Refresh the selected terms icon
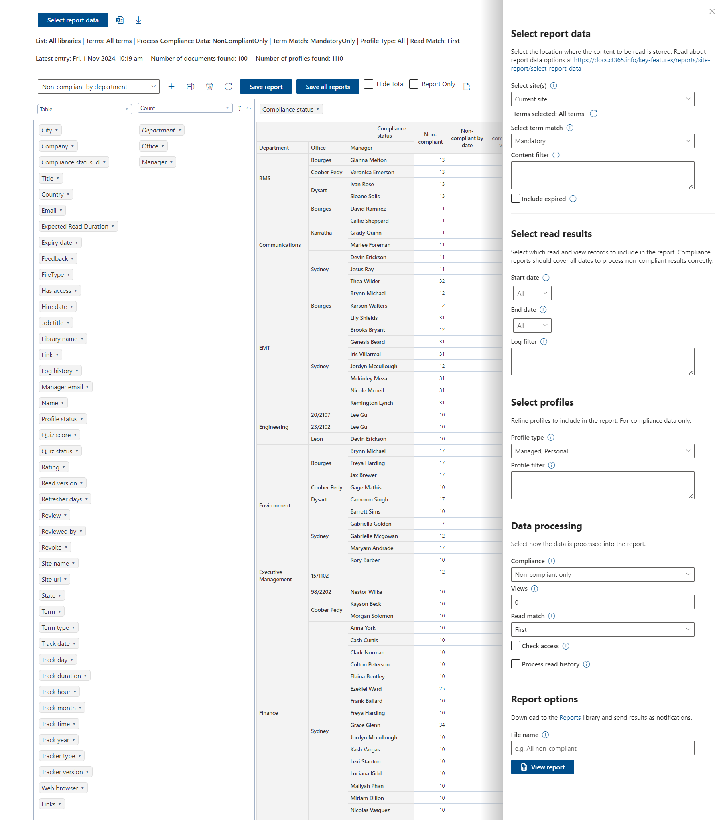Image resolution: width=725 pixels, height=820 pixels. 594,114
